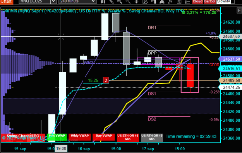This screenshot has height=153, width=242.
Task: Click the WR1 level label
Action: pyautogui.click(x=88, y=63)
